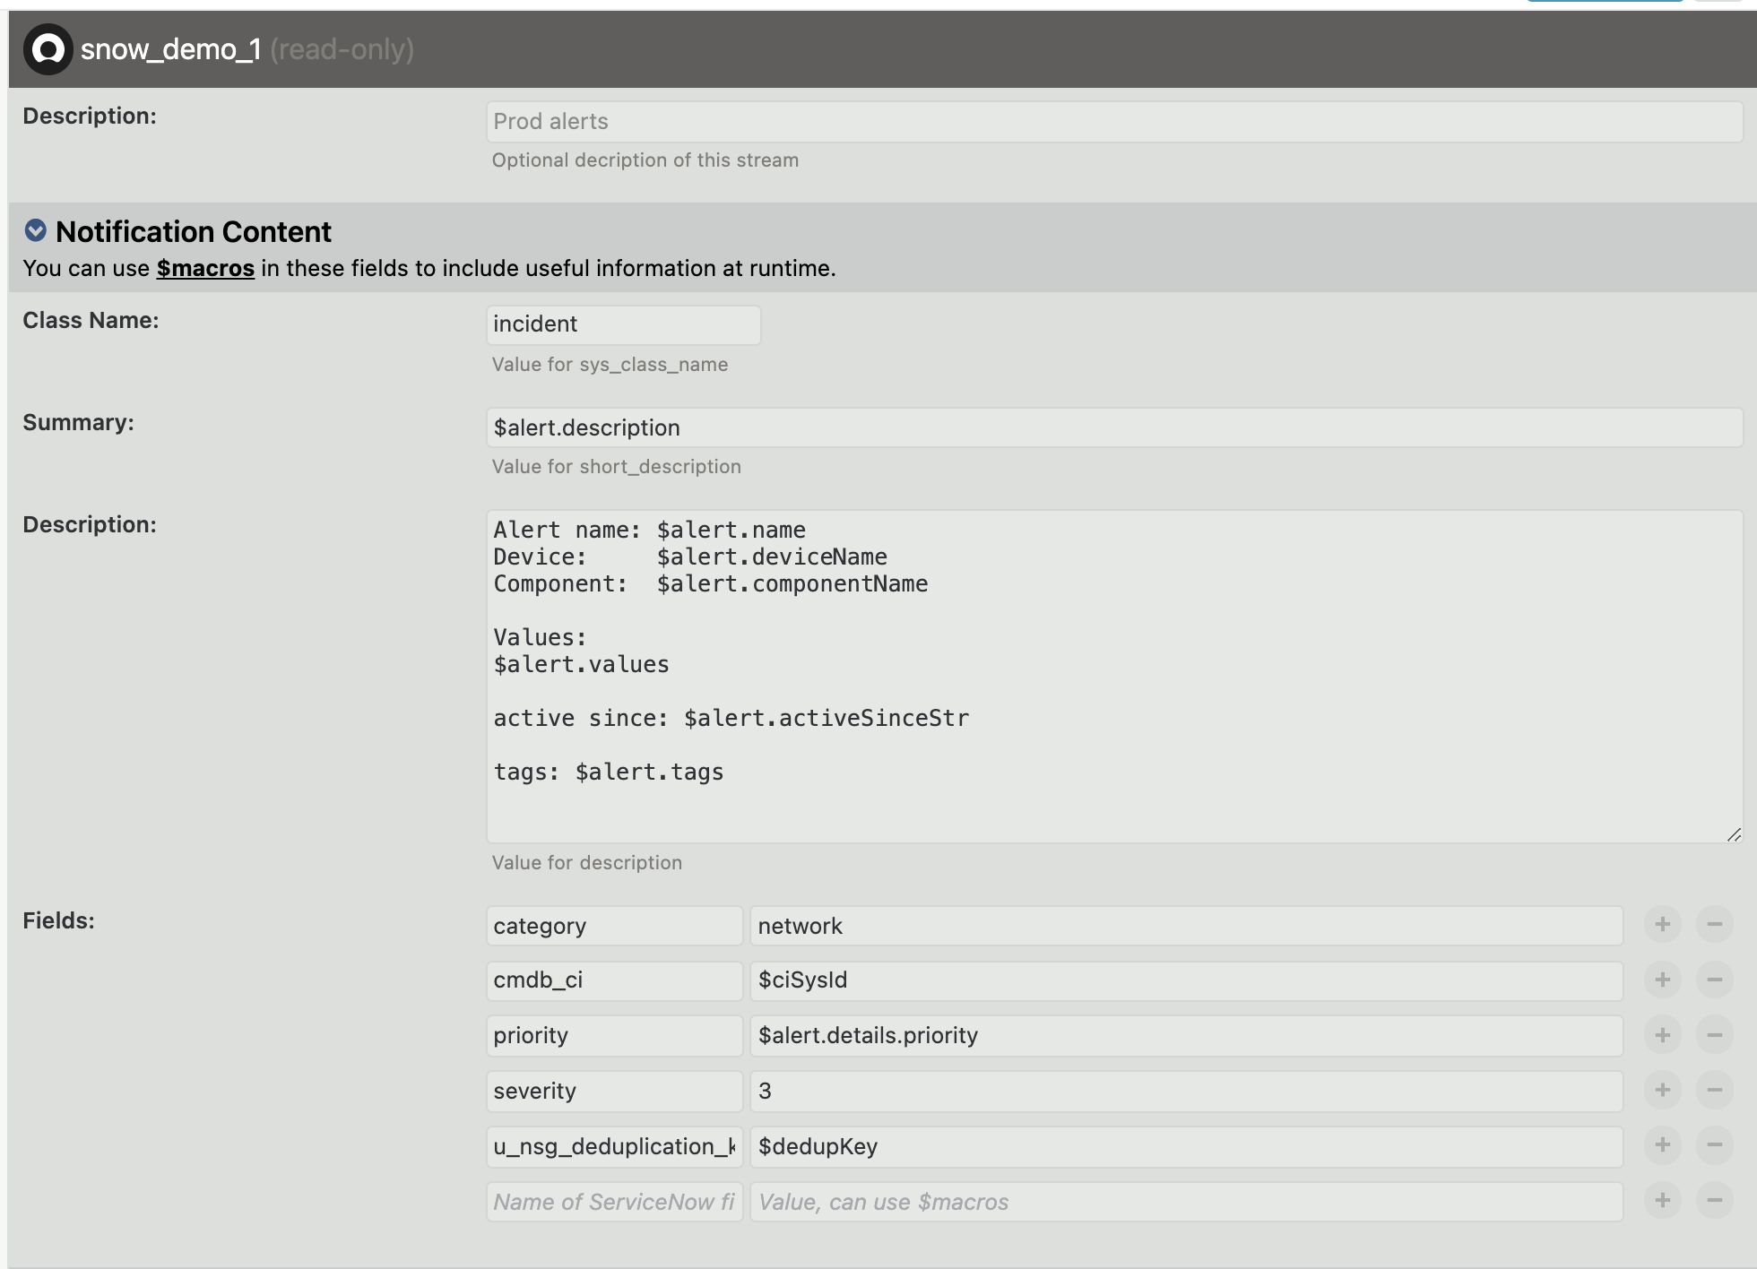Click plus icon on the empty field row

(1662, 1200)
